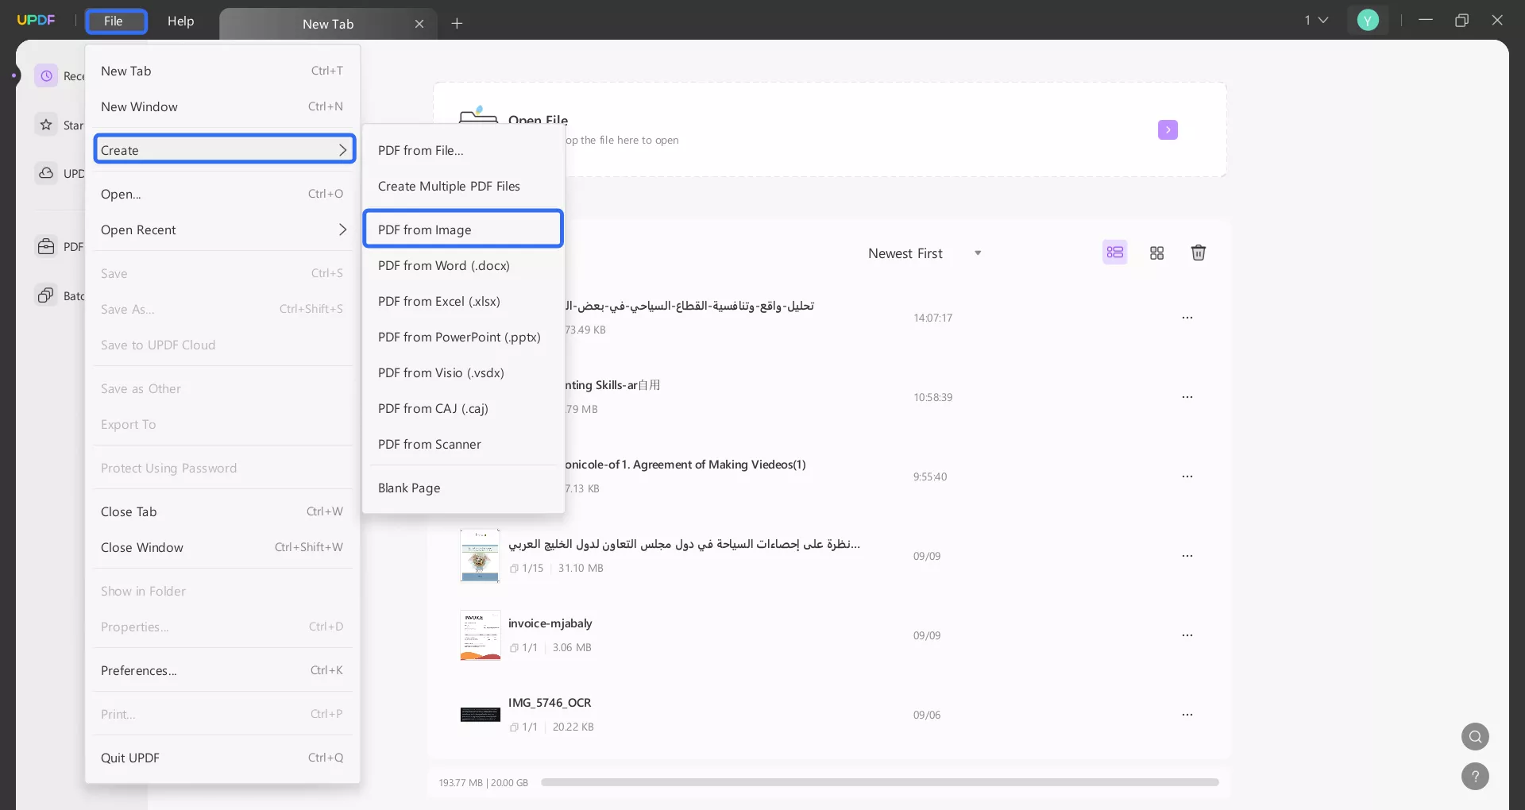Create a Blank Page PDF

pos(463,488)
